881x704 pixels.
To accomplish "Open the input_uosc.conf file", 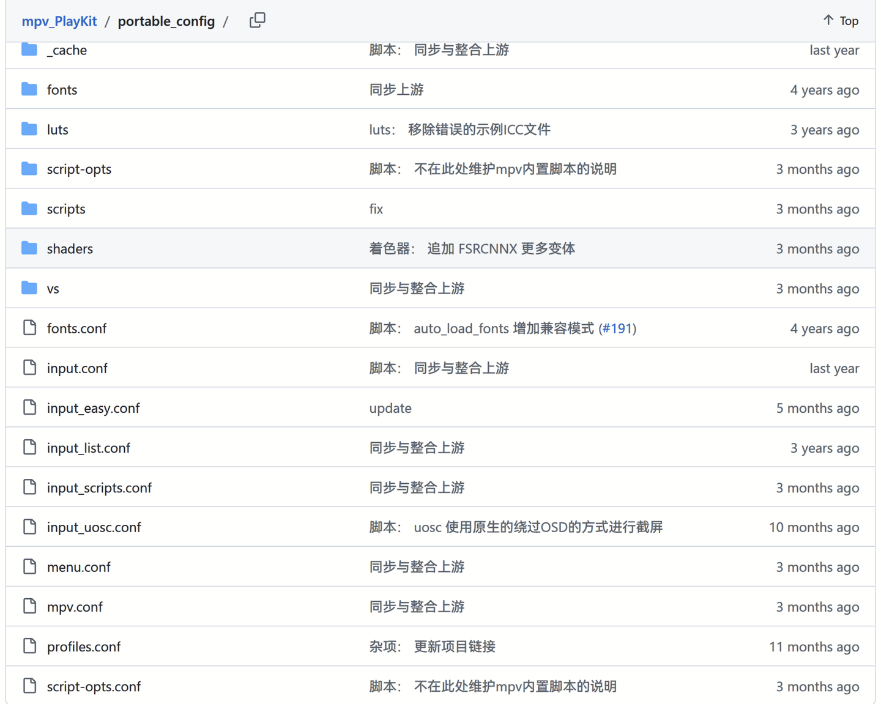I will pos(94,527).
